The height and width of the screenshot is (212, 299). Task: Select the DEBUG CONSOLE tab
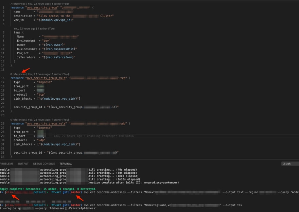tap(44, 163)
